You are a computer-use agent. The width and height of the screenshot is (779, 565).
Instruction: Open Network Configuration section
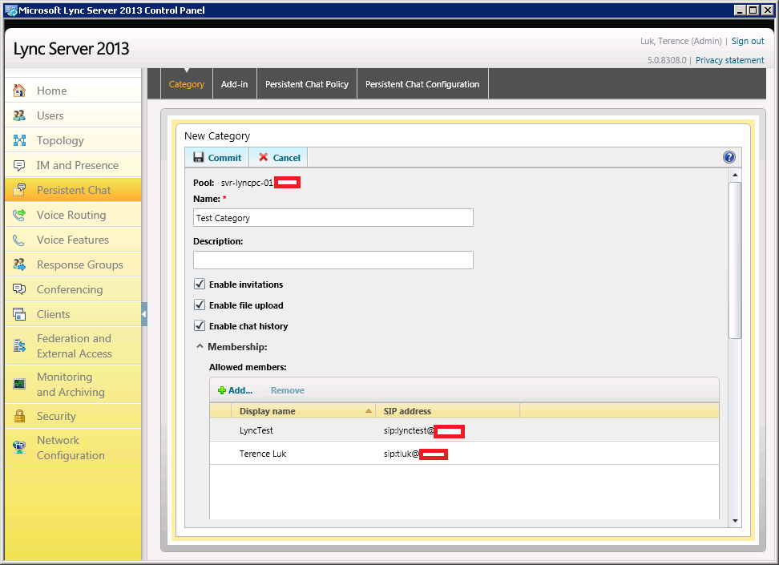pos(73,448)
